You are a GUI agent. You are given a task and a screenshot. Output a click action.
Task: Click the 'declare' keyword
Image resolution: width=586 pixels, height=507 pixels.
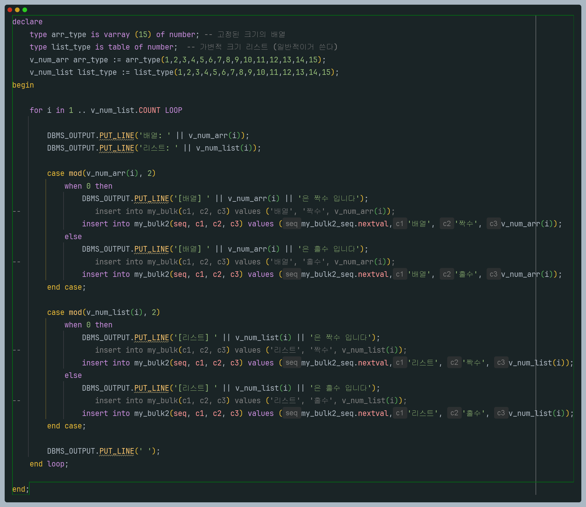[x=27, y=22]
